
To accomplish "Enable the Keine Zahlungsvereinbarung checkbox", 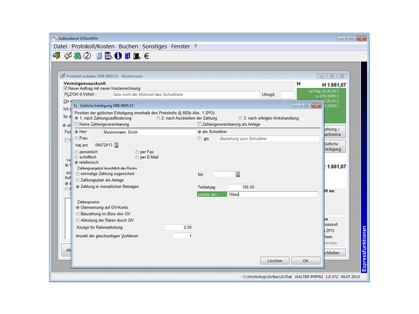I will (x=77, y=124).
